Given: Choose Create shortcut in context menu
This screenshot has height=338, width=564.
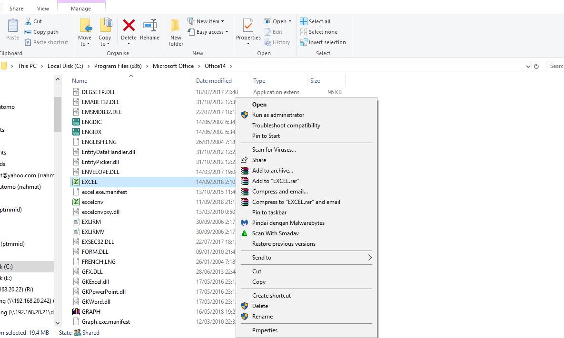Looking at the screenshot, I should click(x=271, y=296).
